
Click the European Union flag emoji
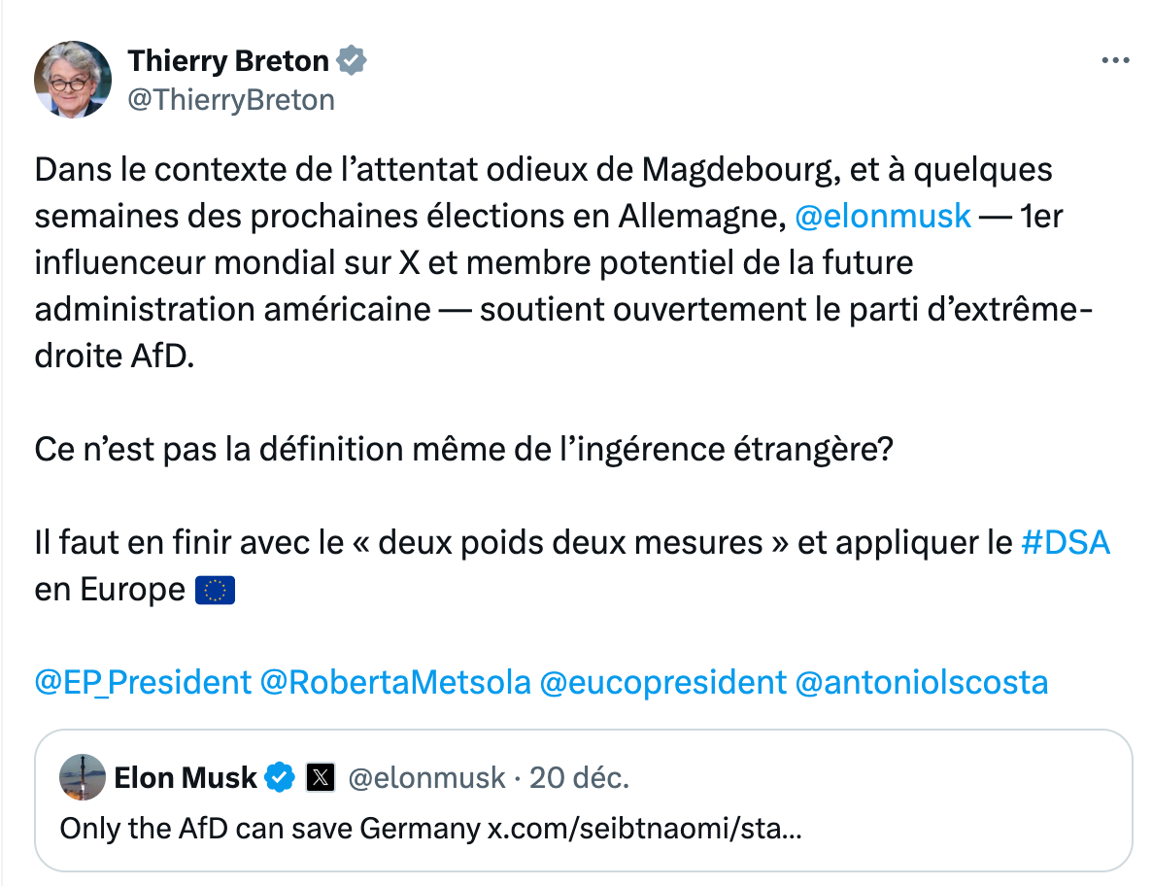pos(215,590)
